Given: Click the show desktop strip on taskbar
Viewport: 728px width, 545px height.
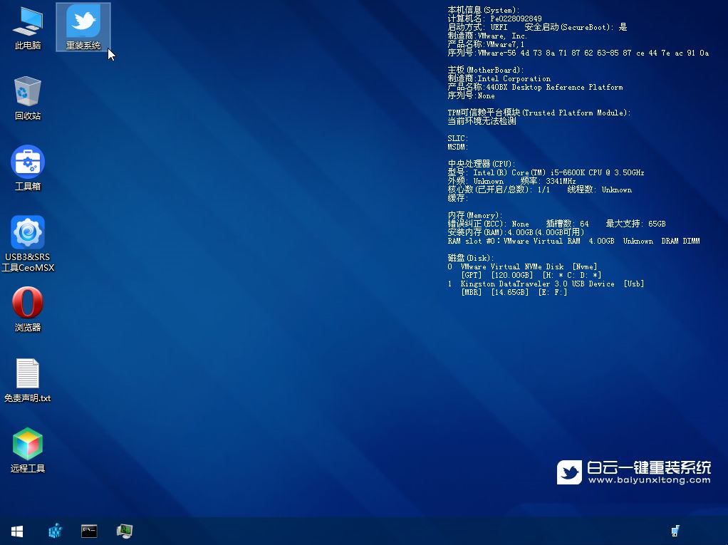Looking at the screenshot, I should pos(725,531).
